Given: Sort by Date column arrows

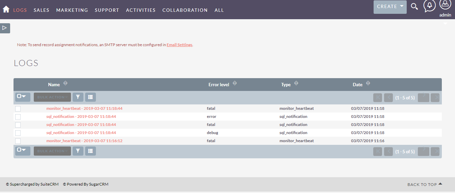Looking at the screenshot, I should 368,83.
